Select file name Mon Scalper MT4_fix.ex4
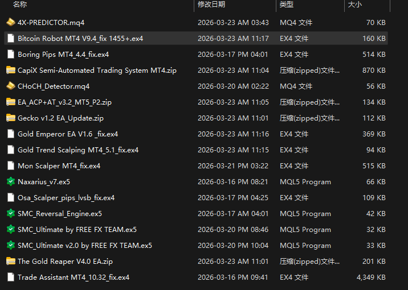This screenshot has width=408, height=290. 59,166
